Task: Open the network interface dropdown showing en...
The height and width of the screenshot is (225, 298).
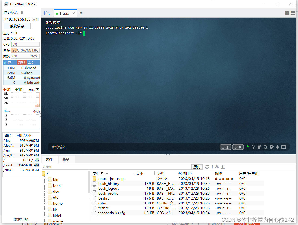Action: pos(34,89)
